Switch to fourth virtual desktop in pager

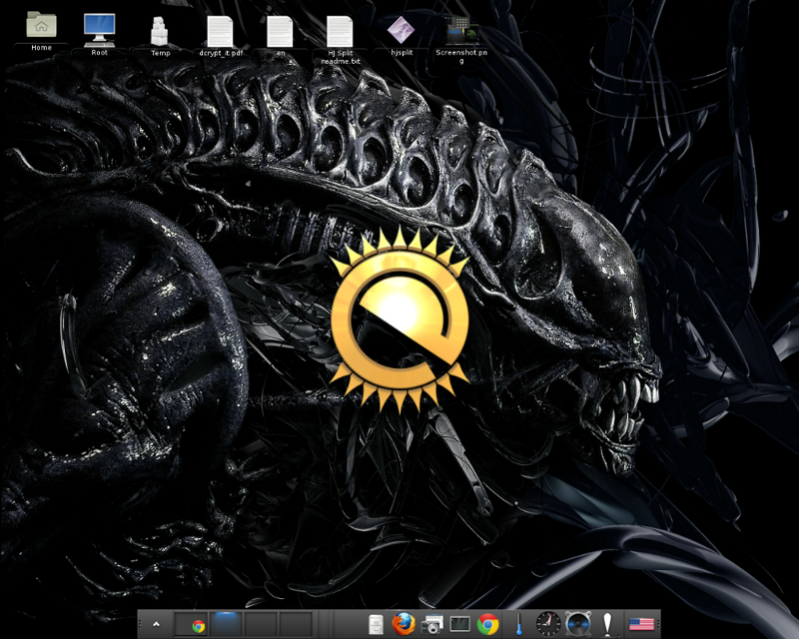tap(296, 624)
